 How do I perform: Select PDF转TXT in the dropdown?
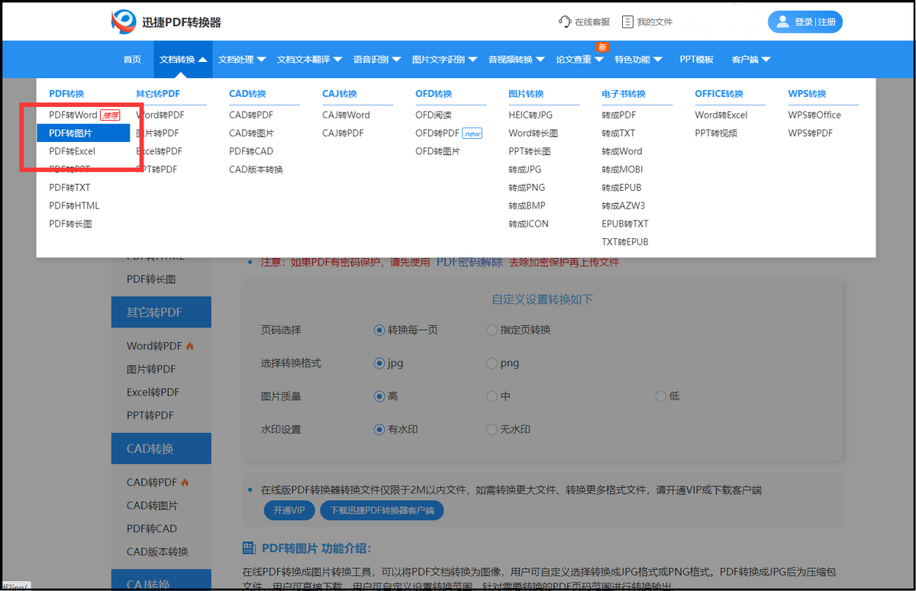point(69,187)
